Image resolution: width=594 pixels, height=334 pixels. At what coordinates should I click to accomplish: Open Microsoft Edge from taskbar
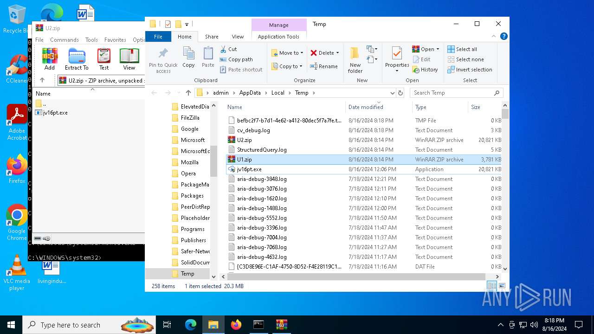click(191, 325)
